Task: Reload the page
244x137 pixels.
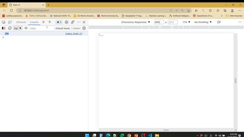Action: (x=11, y=10)
